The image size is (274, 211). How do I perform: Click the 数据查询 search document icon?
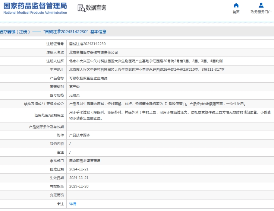81,8
